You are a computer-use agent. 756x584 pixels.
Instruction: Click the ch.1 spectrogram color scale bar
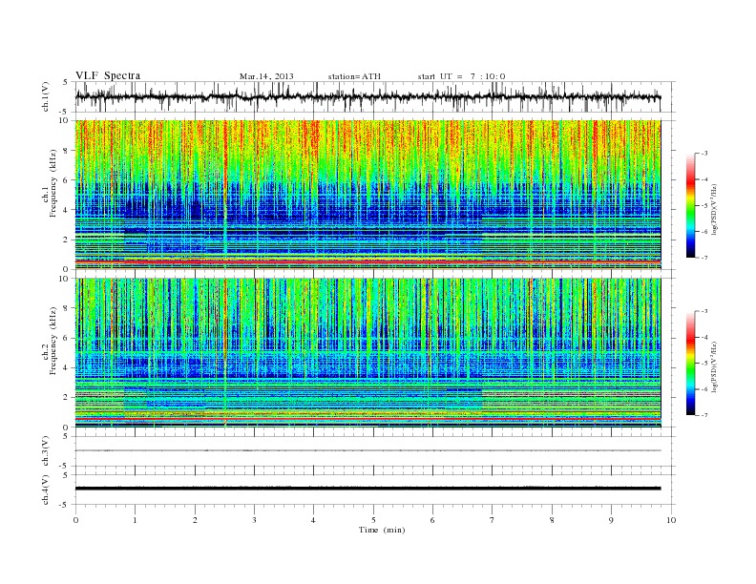[691, 205]
